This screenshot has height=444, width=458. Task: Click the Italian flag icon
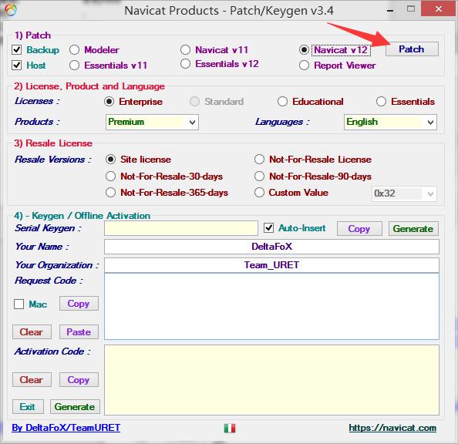pyautogui.click(x=230, y=429)
